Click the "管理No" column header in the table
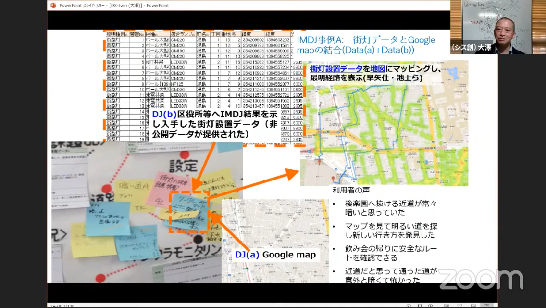Viewport: 546px width, 308px height. coord(137,34)
